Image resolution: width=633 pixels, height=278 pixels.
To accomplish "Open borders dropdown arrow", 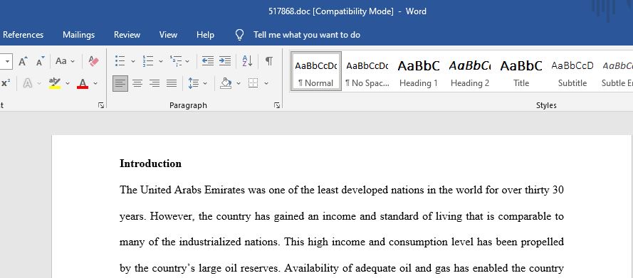I will (x=266, y=83).
